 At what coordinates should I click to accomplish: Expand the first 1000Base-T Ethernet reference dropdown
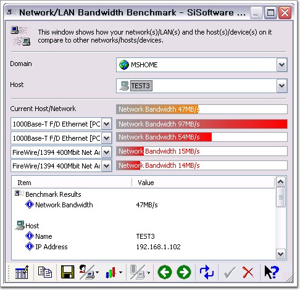[107, 124]
